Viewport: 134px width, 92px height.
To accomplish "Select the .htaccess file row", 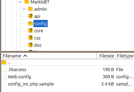I will click(68, 70).
